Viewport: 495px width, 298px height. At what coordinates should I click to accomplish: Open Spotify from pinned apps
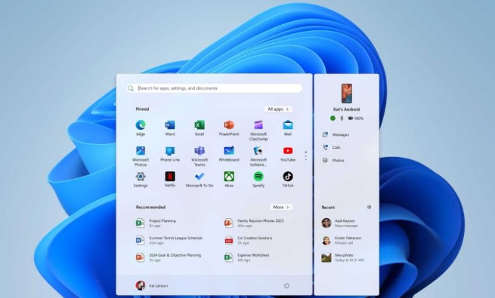pos(258,179)
